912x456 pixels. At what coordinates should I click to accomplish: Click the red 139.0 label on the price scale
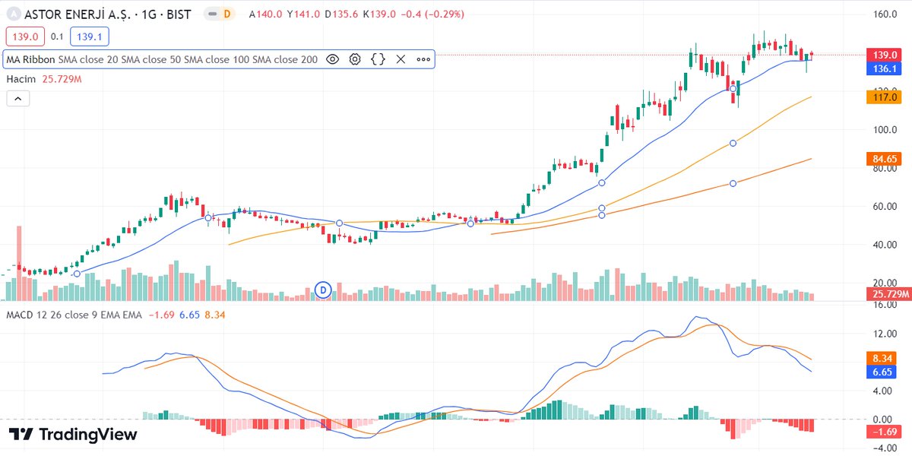[884, 55]
